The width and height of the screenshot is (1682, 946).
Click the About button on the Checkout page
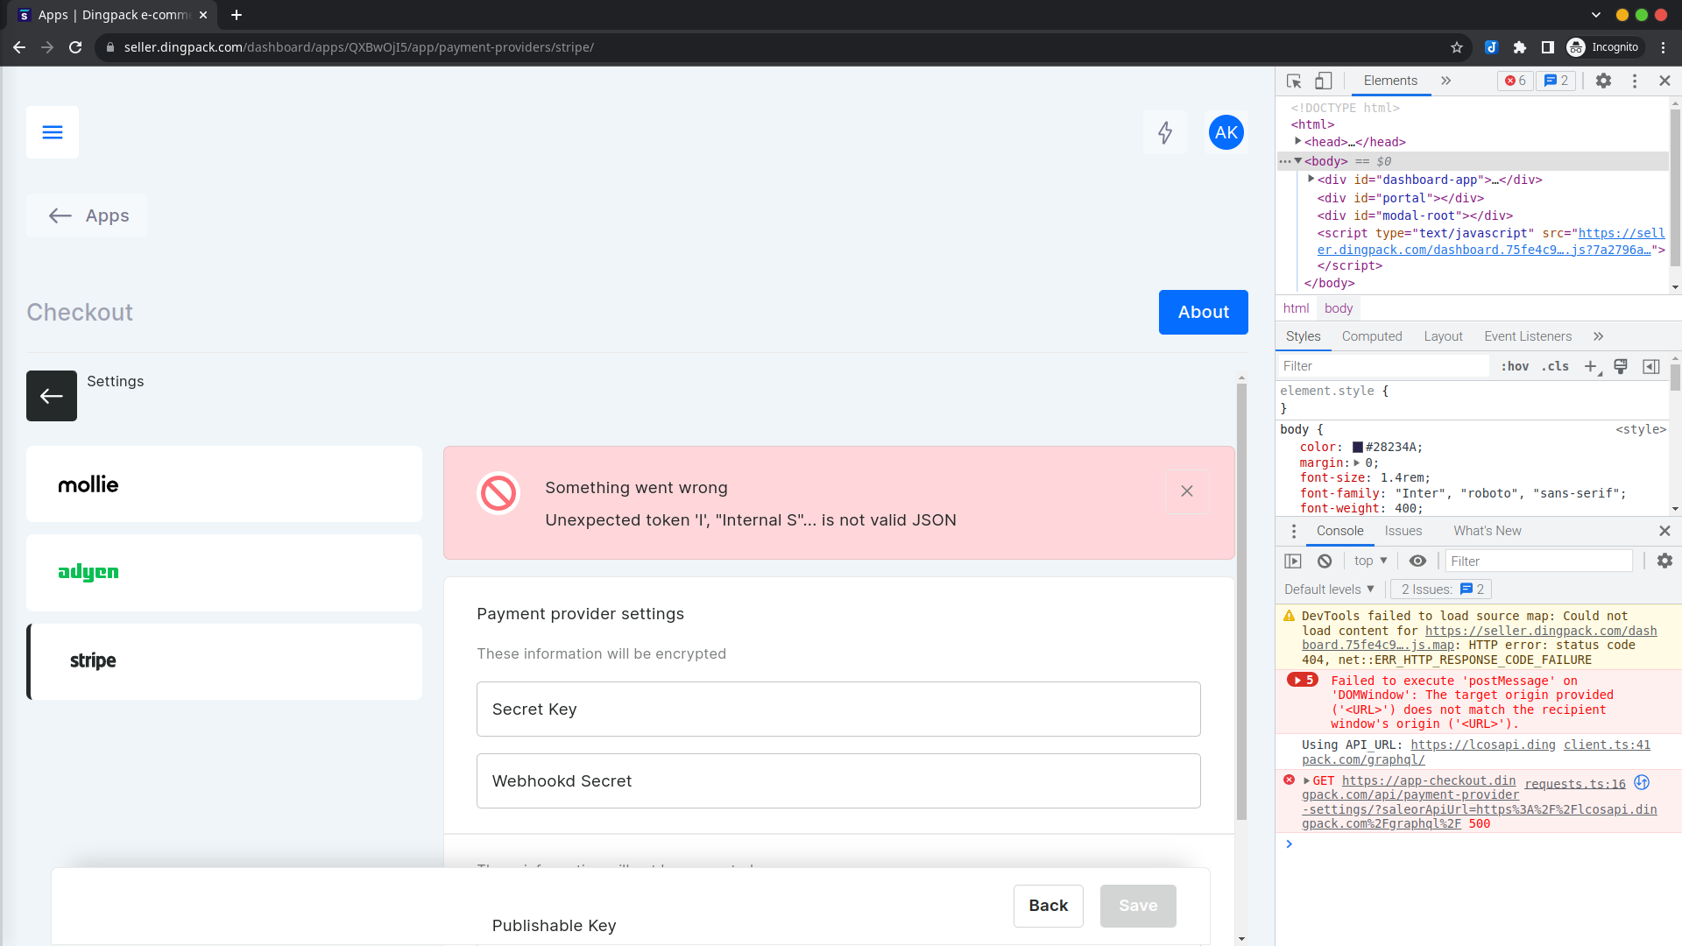point(1203,312)
